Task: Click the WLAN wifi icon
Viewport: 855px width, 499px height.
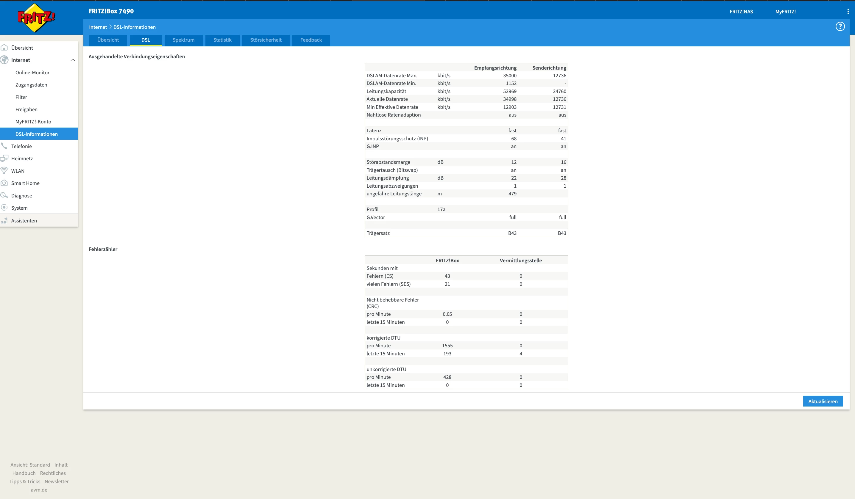Action: pyautogui.click(x=4, y=170)
